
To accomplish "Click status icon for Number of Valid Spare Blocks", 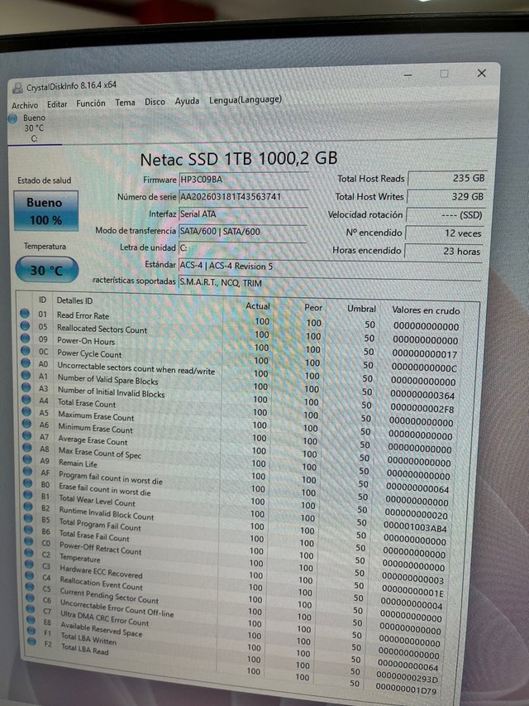I will pyautogui.click(x=26, y=375).
